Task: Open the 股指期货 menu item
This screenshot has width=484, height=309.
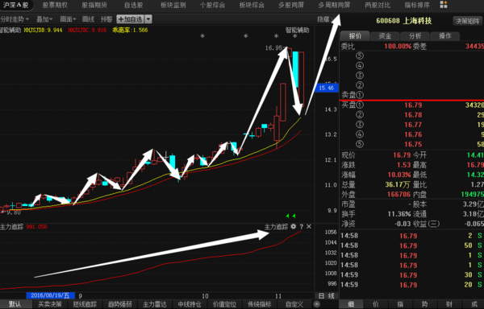Action: [x=94, y=6]
